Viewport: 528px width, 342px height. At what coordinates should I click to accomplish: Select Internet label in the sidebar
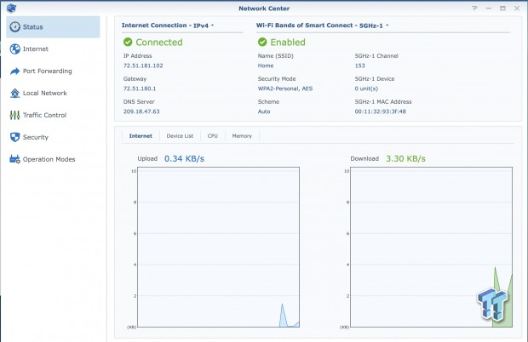coord(36,49)
